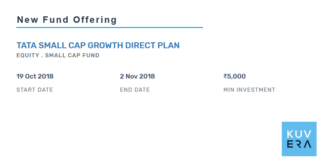
Task: Select the EQUITY category text
Action: point(28,55)
